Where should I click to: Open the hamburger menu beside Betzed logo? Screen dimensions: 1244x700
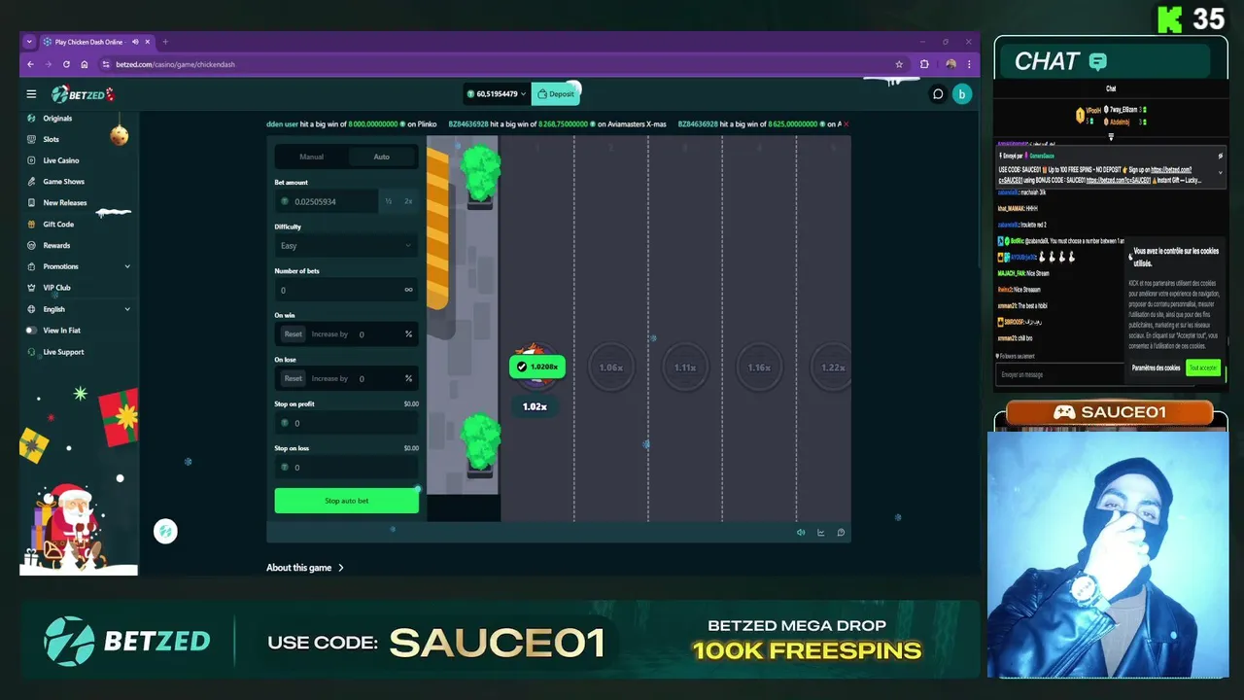pos(31,94)
